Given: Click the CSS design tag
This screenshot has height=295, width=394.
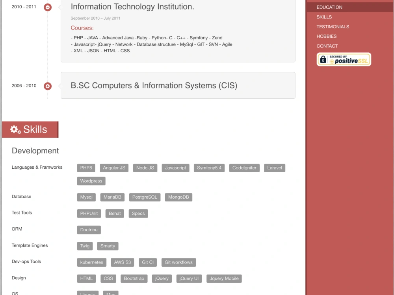Looking at the screenshot, I should [108, 278].
